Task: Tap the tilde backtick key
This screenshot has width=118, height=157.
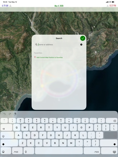Action: [4, 121]
